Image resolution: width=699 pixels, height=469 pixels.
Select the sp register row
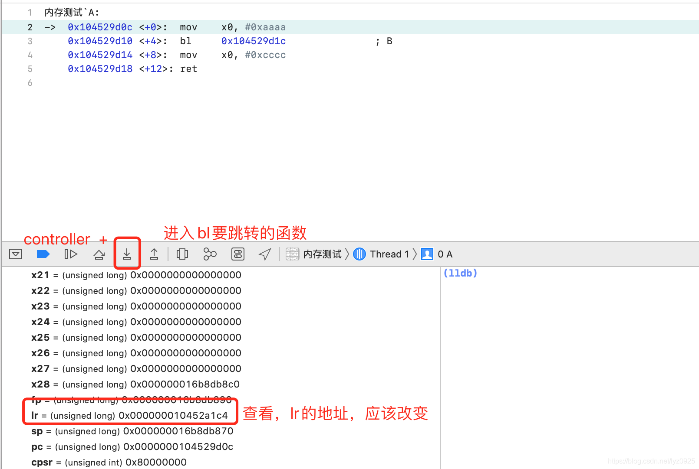point(132,431)
